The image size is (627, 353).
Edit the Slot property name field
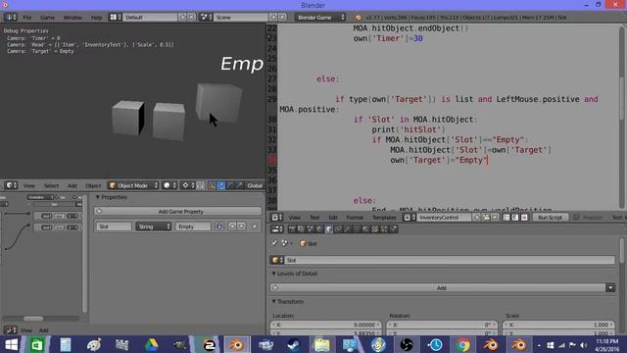(114, 227)
